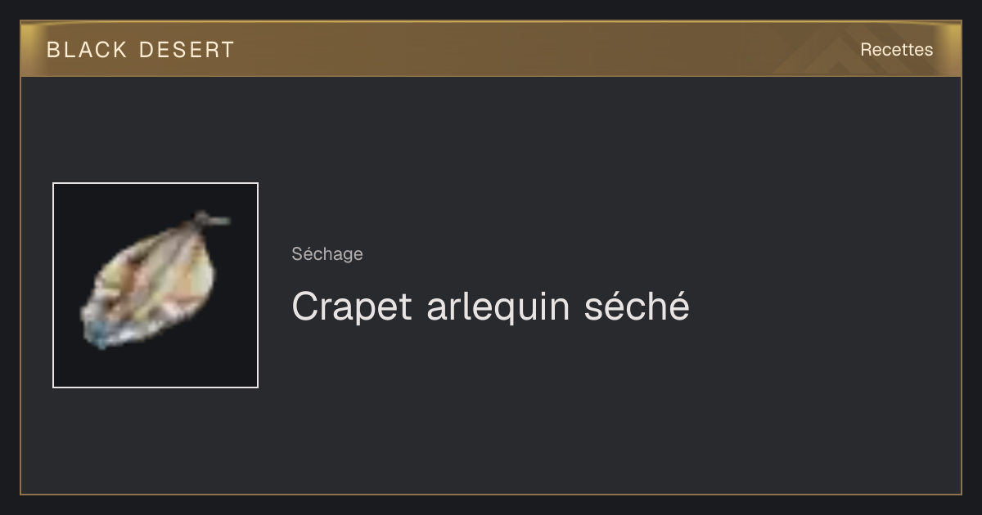Click the empty header area between title and Recettes
The height and width of the screenshot is (515, 982).
point(540,50)
